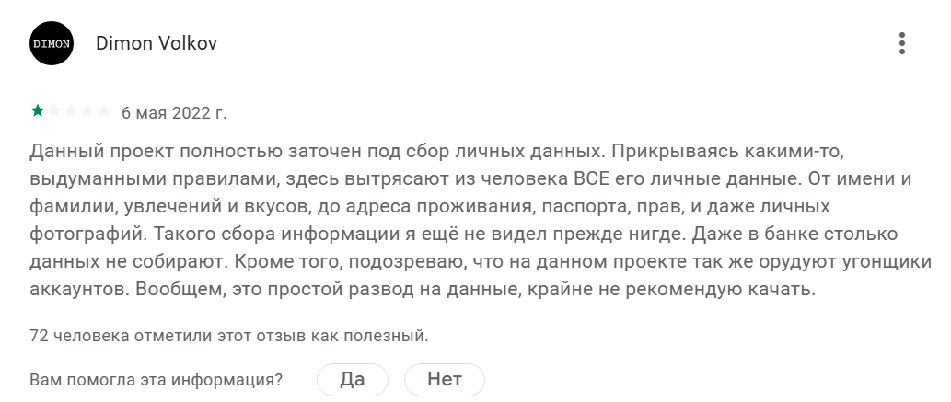Image resolution: width=951 pixels, height=402 pixels.
Task: Open the three-dot review options menu
Action: [902, 43]
